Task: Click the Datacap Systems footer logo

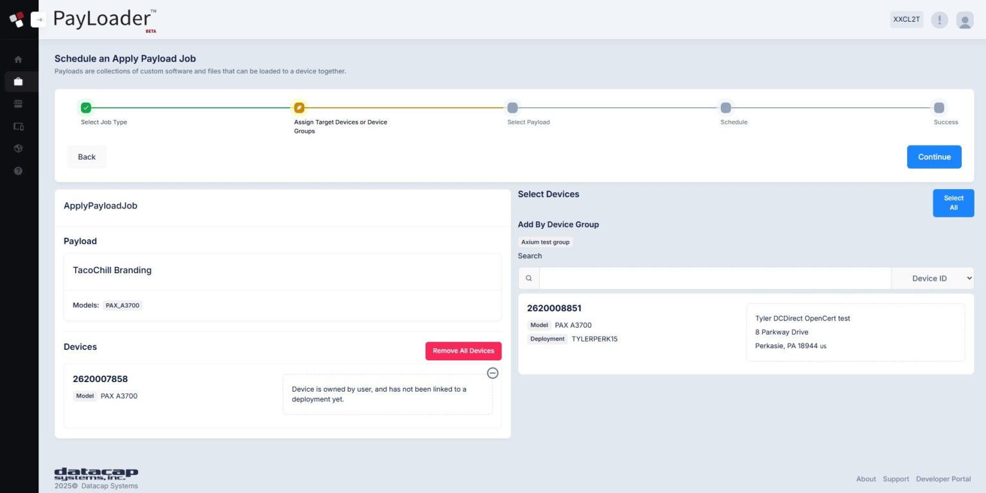Action: pos(96,474)
